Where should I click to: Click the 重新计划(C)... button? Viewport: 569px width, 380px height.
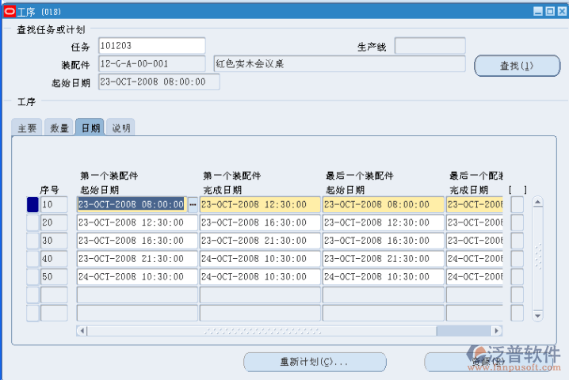click(314, 362)
